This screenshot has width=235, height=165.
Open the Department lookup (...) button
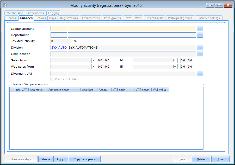click(x=200, y=35)
